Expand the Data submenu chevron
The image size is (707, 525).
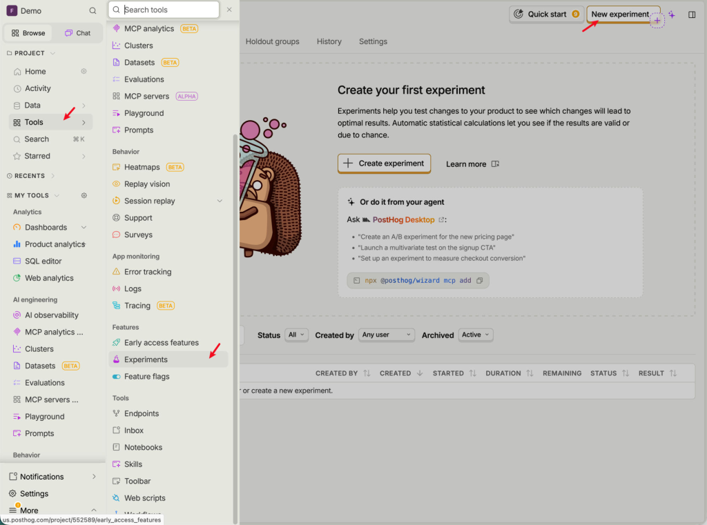(84, 106)
